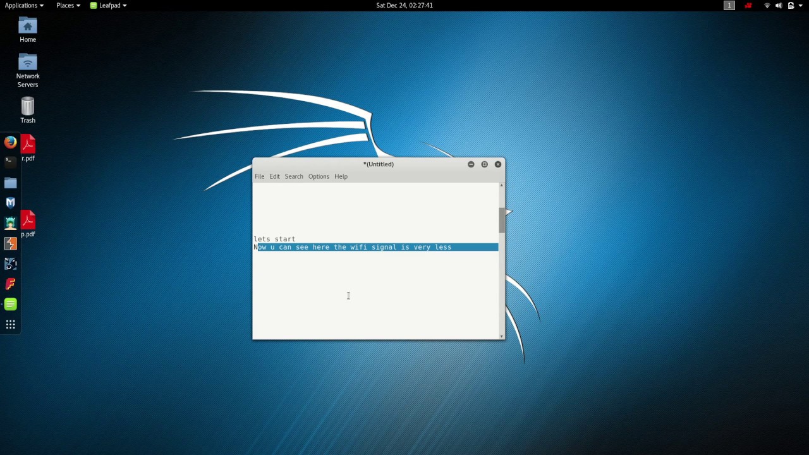Click the red recording indicator icon
The height and width of the screenshot is (455, 809).
748,5
